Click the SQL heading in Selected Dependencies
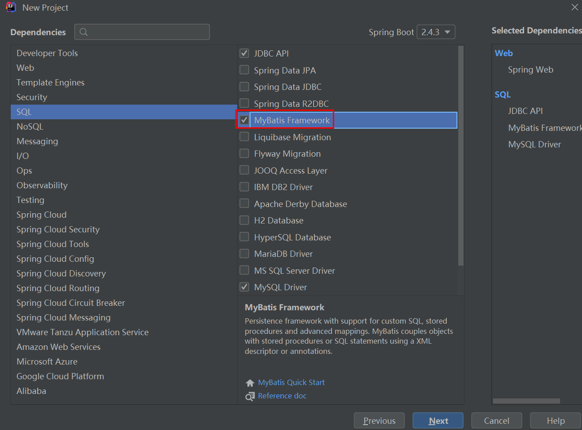The width and height of the screenshot is (582, 430). point(503,94)
